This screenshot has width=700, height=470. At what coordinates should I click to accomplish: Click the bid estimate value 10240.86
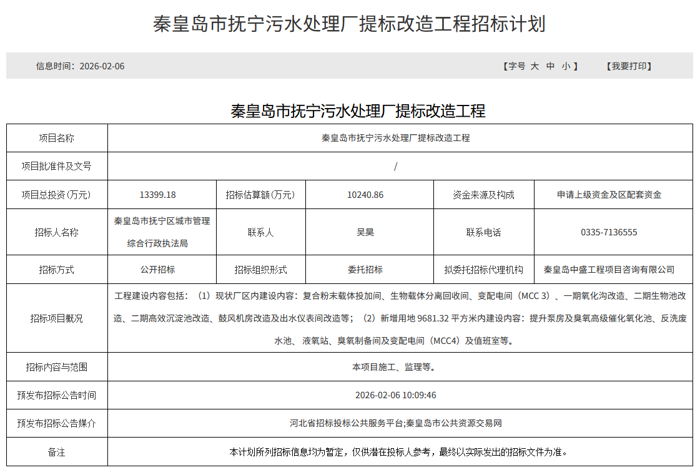tap(365, 195)
